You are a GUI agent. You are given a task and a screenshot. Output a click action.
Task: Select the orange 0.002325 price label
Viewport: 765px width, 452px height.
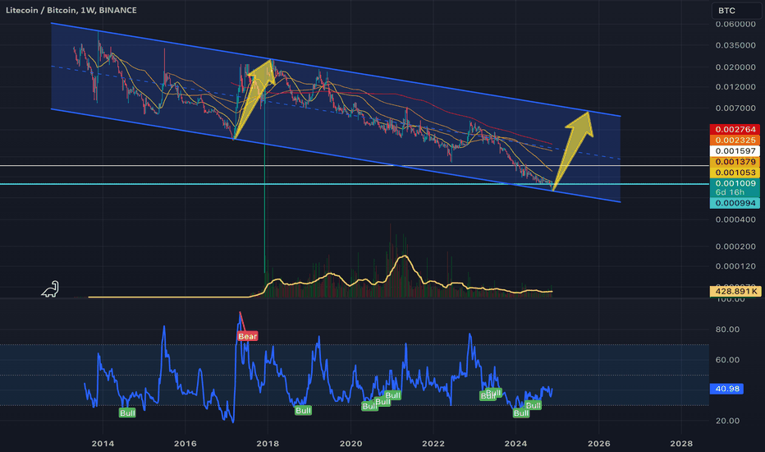[x=735, y=141]
